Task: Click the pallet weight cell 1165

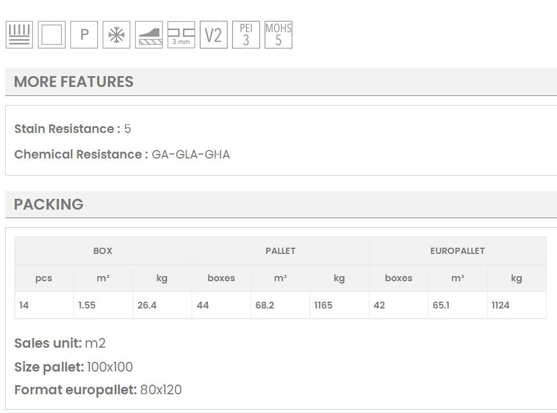Action: point(323,305)
